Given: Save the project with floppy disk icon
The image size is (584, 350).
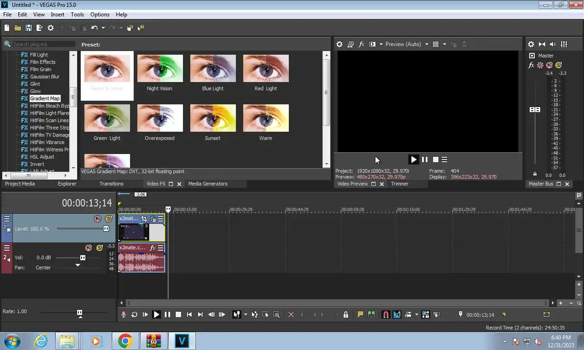Looking at the screenshot, I should point(28,28).
